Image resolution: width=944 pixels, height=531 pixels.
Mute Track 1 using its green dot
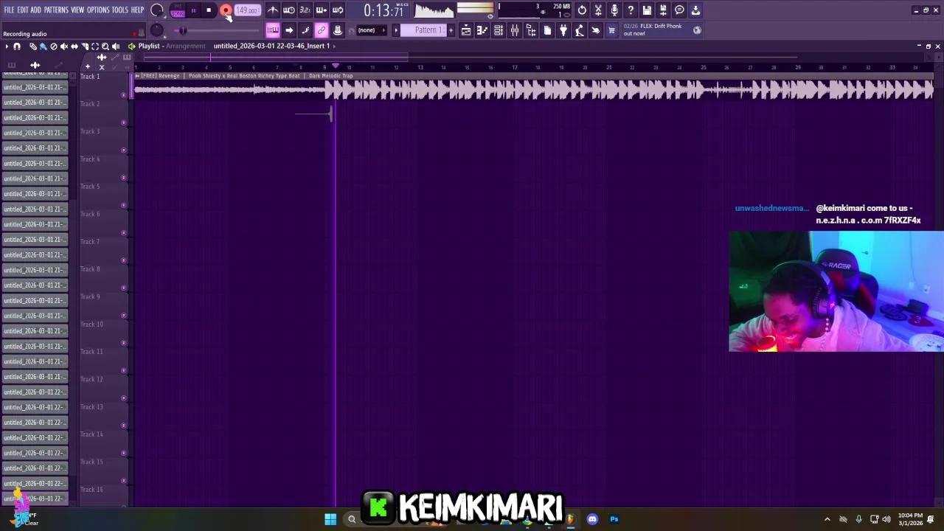[124, 94]
